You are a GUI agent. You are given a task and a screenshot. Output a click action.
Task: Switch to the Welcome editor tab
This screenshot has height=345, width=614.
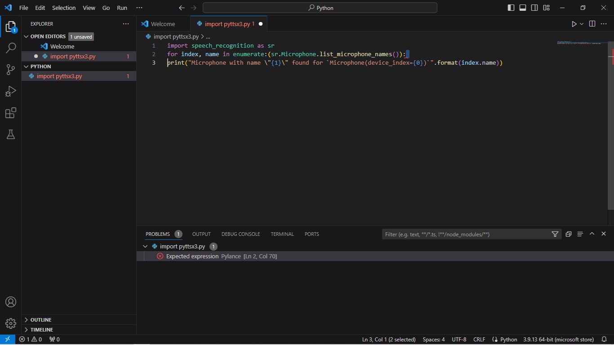pyautogui.click(x=163, y=24)
